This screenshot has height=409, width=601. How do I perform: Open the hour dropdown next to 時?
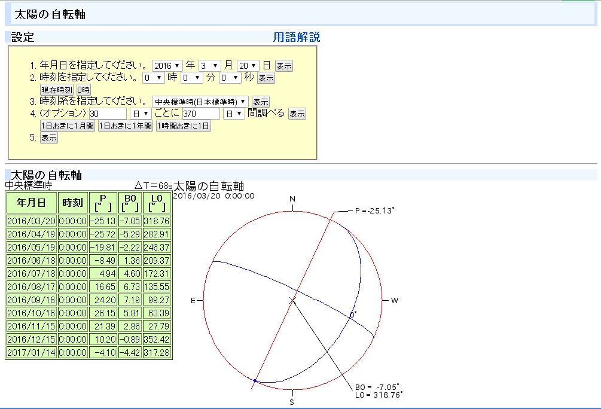(154, 78)
